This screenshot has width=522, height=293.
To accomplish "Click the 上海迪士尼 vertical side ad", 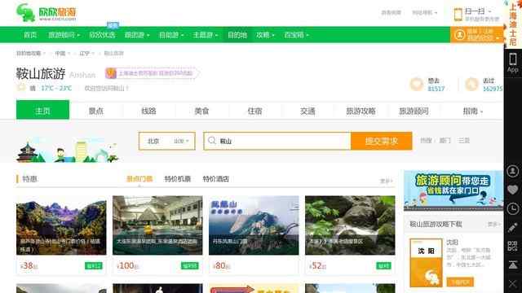I will pos(513,24).
